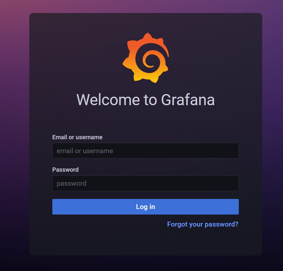Viewport: 283px width, 271px height.
Task: Click the Grafana swirl logo
Action: [146, 58]
